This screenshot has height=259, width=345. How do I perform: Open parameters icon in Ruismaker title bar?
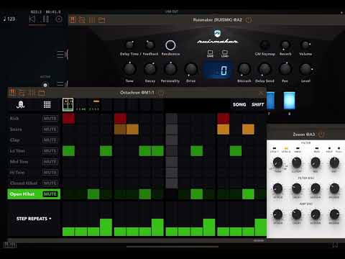point(92,19)
